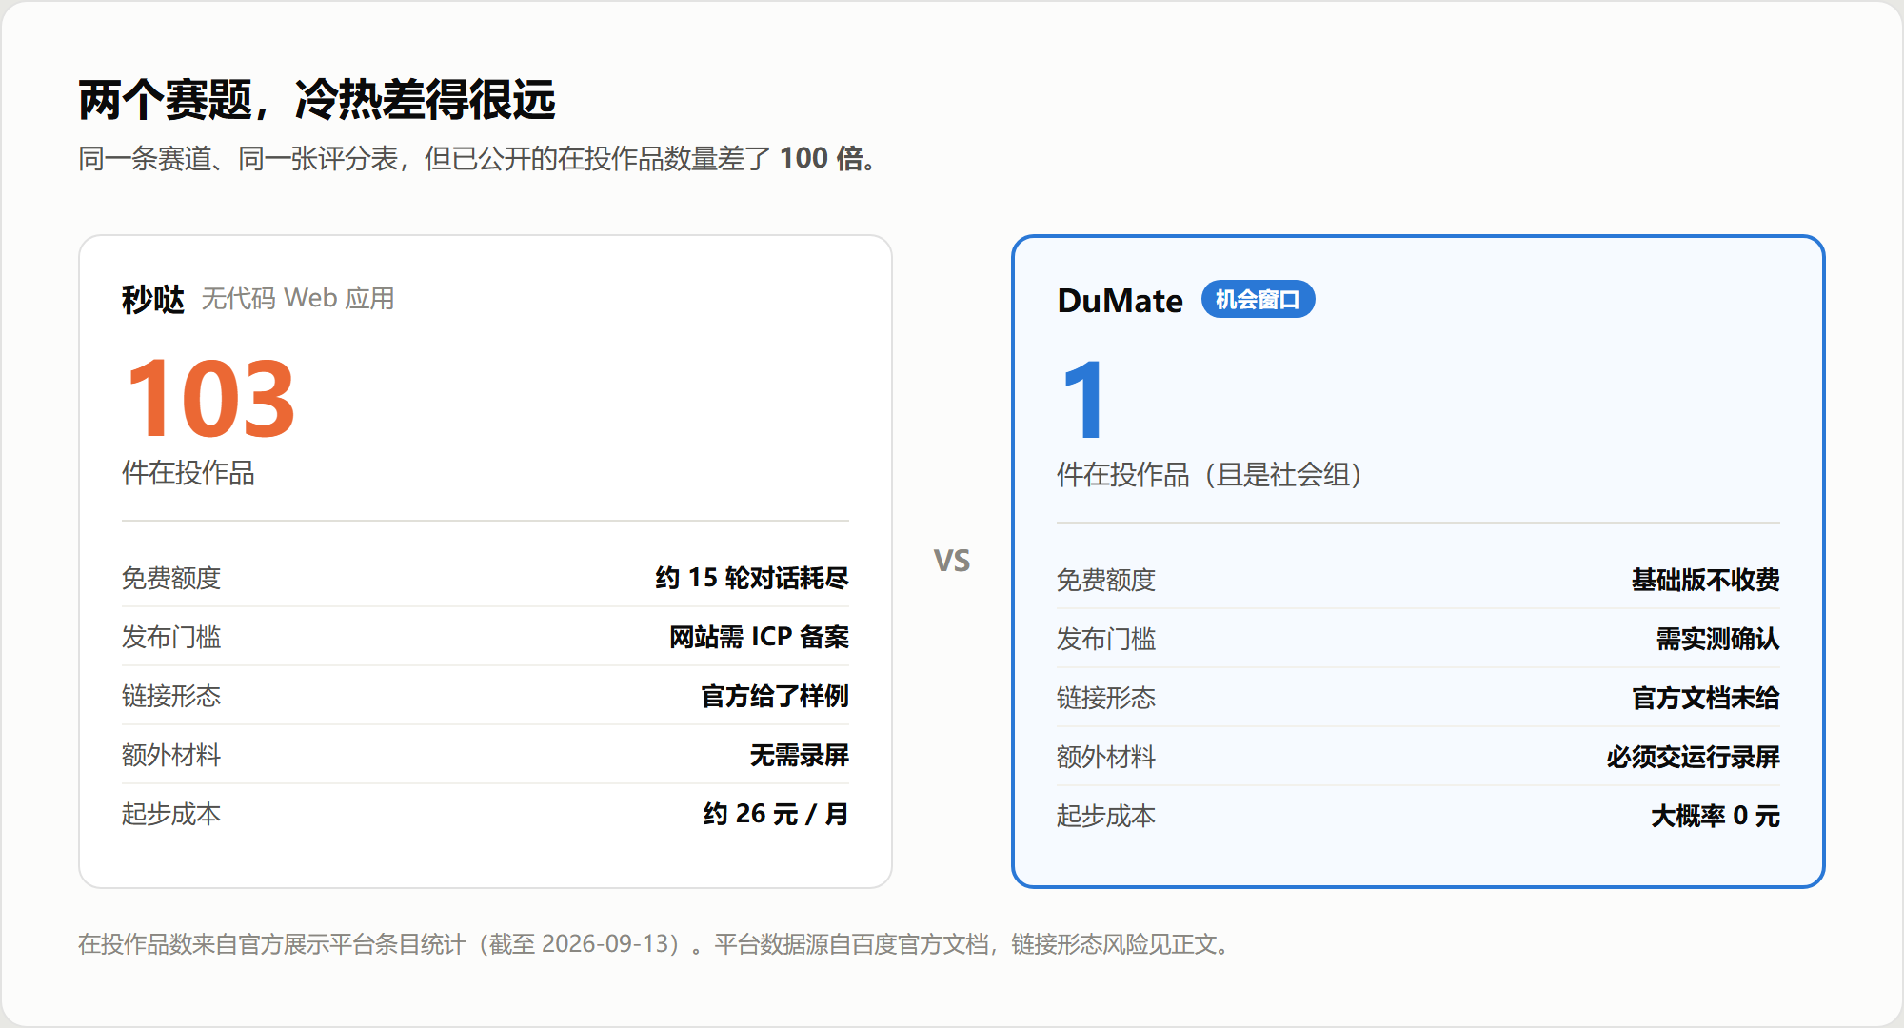Click the headline 两个赛题，冷热差得很远
Image resolution: width=1904 pixels, height=1028 pixels.
pyautogui.click(x=317, y=100)
